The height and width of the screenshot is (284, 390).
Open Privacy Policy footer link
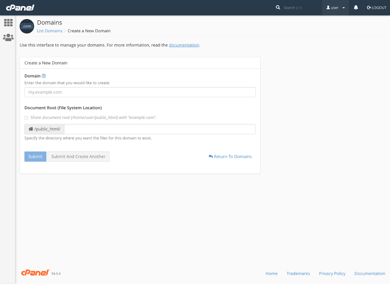pyautogui.click(x=332, y=273)
